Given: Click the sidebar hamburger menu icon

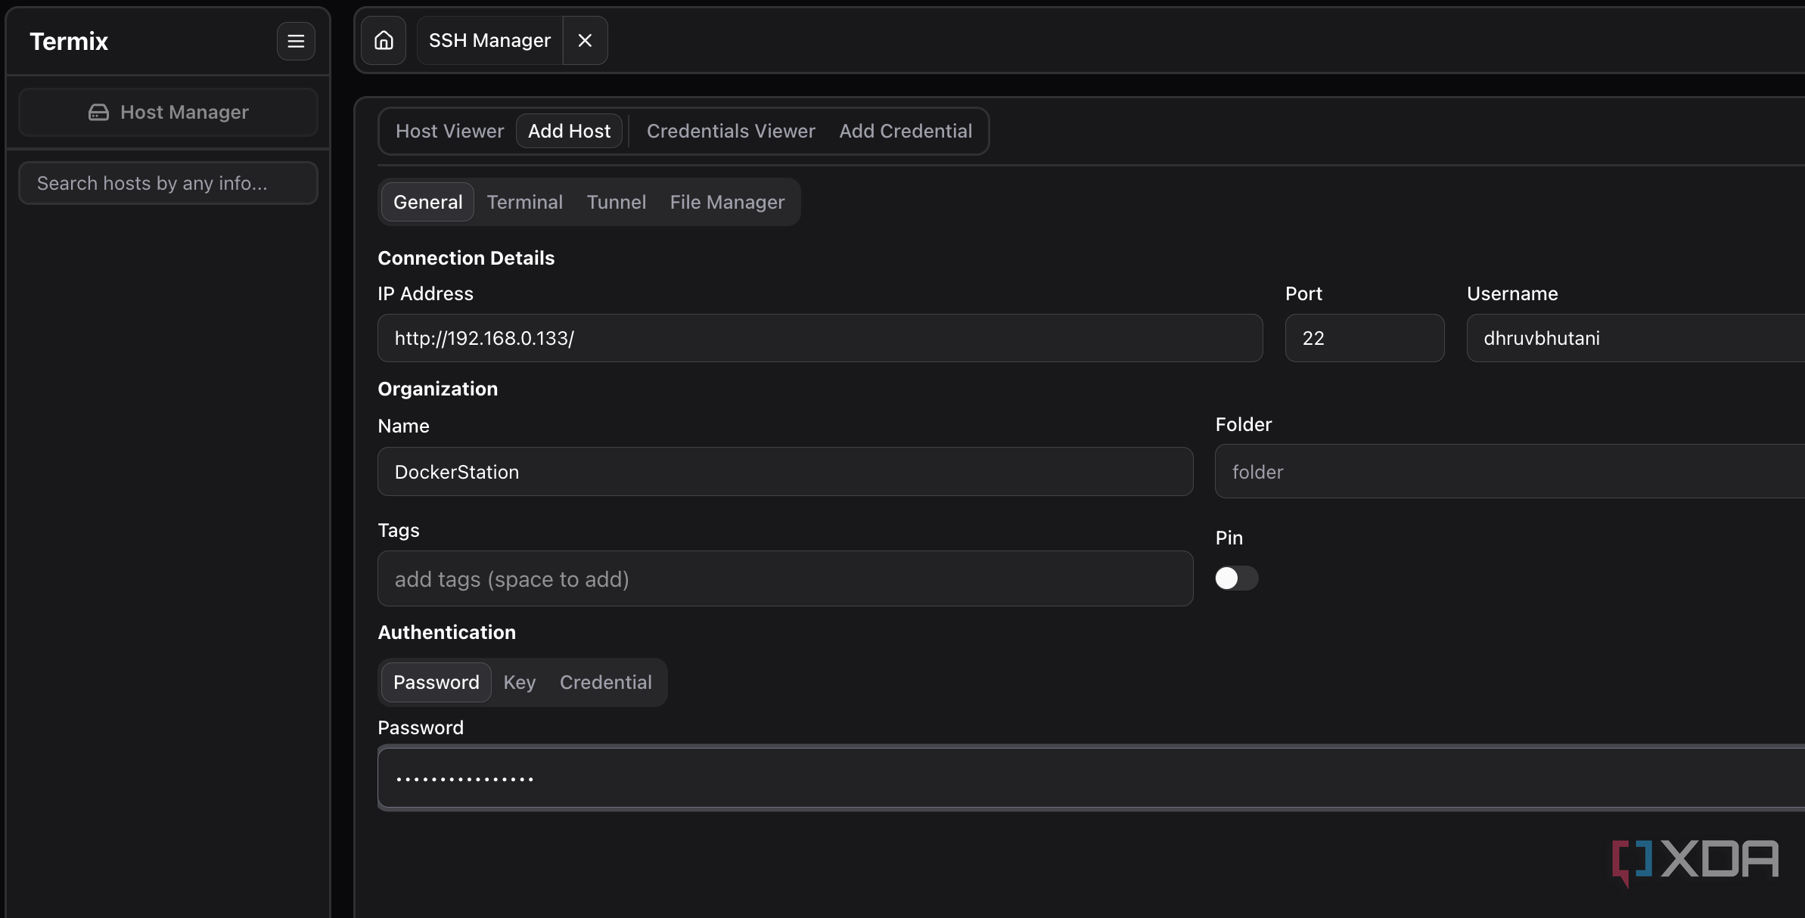Looking at the screenshot, I should point(296,41).
